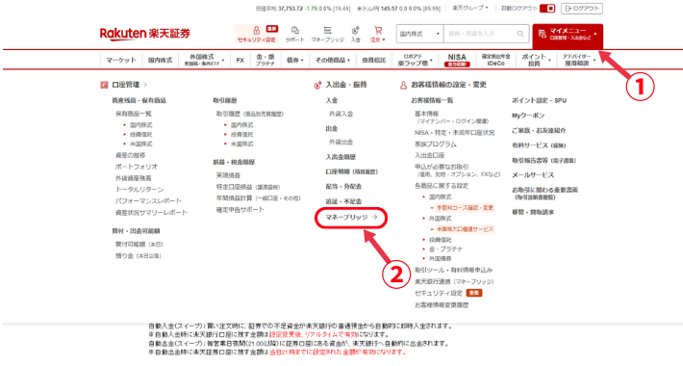Image resolution: width=683 pixels, height=366 pixels.
Task: Click the Rakuten 楽天証券 logo
Action: 145,34
